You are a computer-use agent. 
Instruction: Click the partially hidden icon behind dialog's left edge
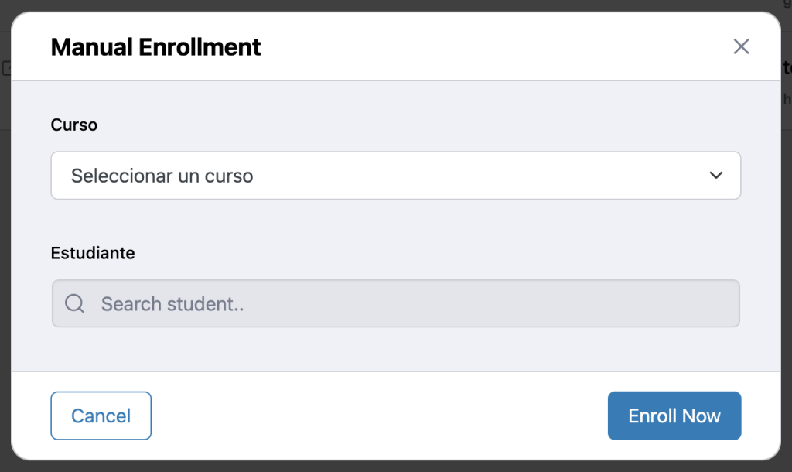pos(5,68)
